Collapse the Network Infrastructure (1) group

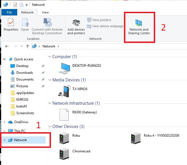50,103
